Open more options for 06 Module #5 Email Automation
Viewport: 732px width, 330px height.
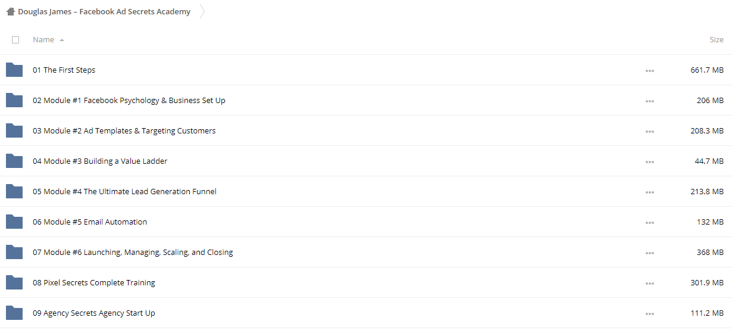(x=649, y=222)
